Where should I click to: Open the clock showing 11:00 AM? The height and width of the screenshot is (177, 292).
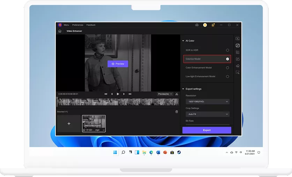coord(250,153)
